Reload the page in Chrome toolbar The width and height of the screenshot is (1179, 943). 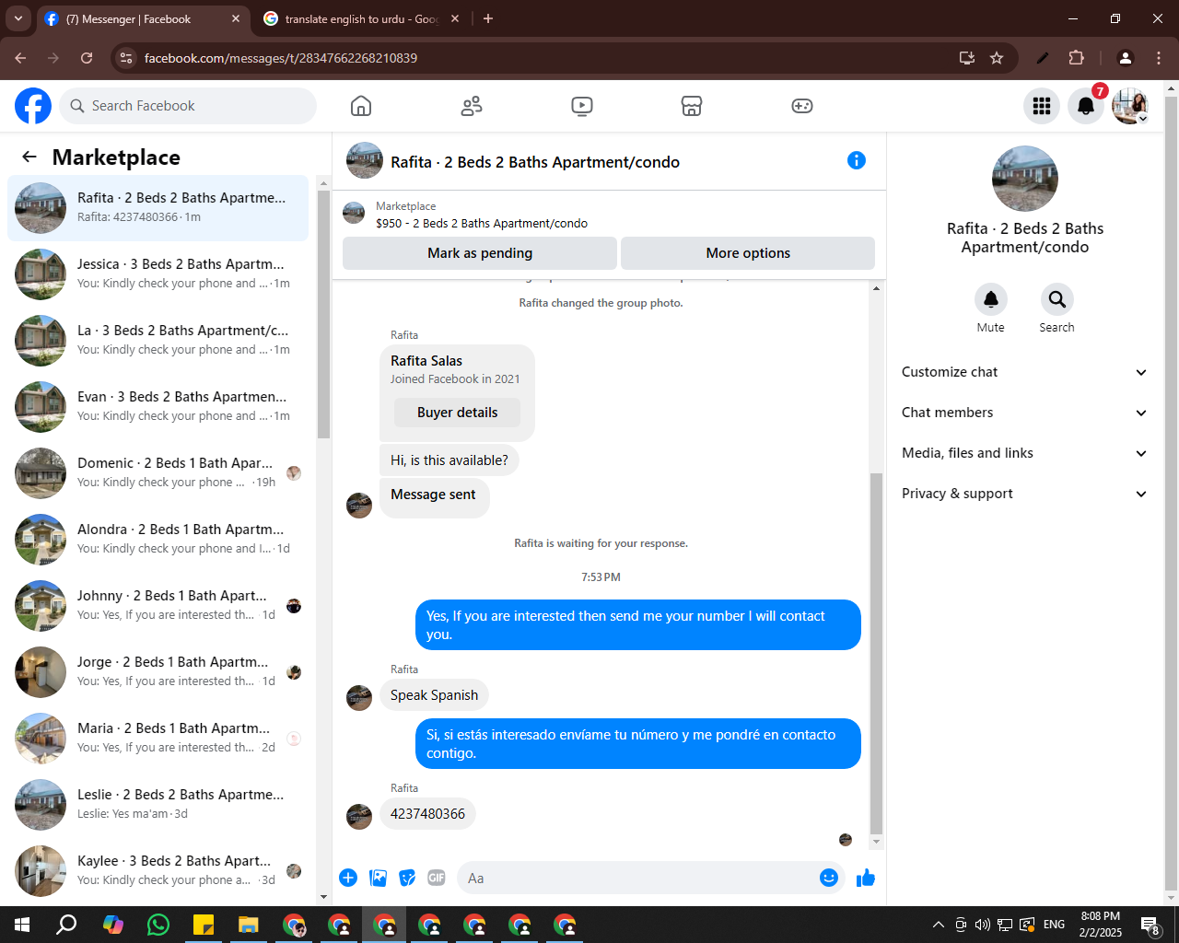point(87,58)
